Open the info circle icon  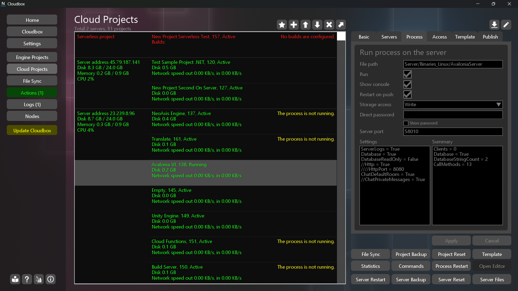coord(51,279)
